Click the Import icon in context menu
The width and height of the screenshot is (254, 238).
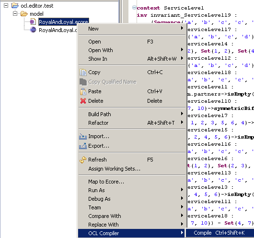tap(83, 137)
